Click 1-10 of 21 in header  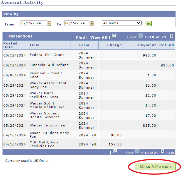155,37
